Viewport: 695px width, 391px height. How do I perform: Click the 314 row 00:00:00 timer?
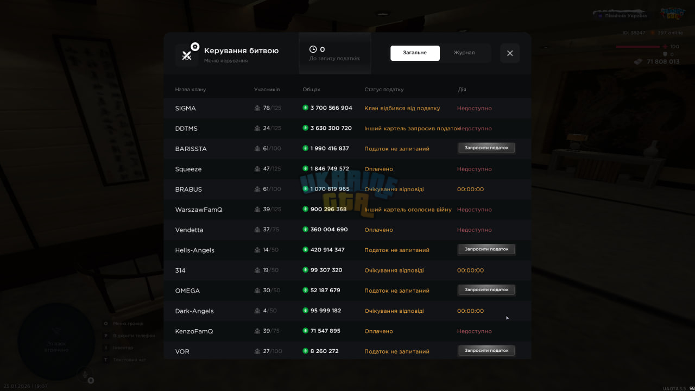[470, 270]
